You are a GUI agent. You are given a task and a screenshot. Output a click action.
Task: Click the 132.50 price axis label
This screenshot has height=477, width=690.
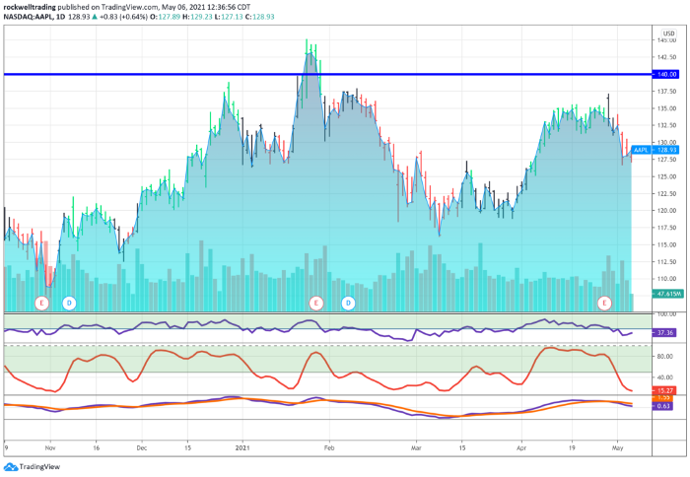666,125
